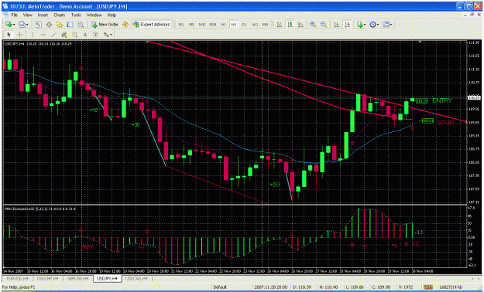Viewport: 484px width, 292px height.
Task: Switch chart to MN timeframe
Action: (x=265, y=25)
